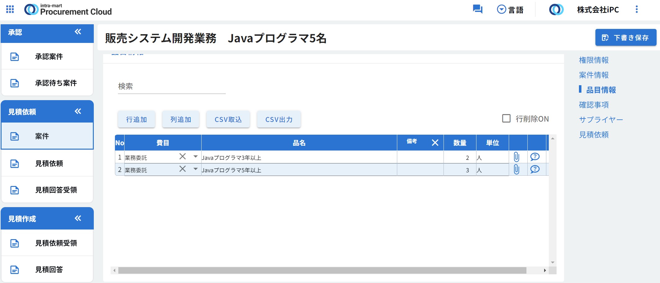
Task: Click the Javaプログラマ5年以上 item name cell
Action: click(299, 170)
